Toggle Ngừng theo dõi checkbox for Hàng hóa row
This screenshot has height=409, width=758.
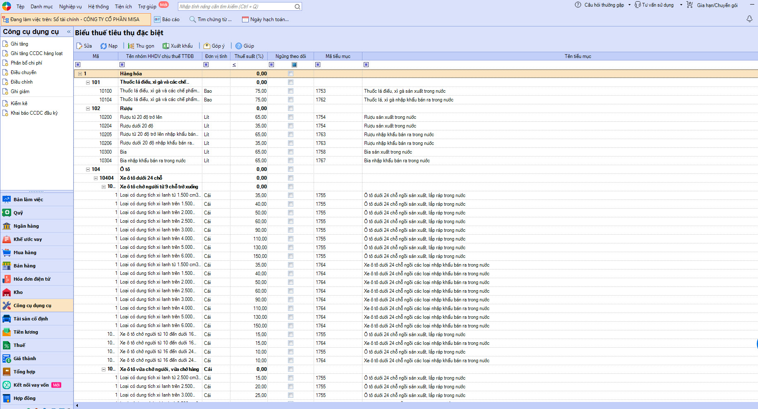291,74
